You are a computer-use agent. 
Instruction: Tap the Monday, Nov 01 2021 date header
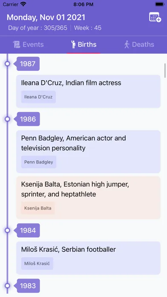pyautogui.click(x=46, y=17)
